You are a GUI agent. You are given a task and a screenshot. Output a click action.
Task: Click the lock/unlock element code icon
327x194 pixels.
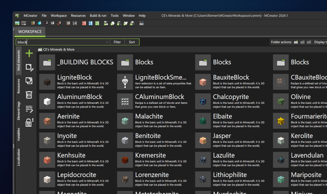tap(29, 123)
